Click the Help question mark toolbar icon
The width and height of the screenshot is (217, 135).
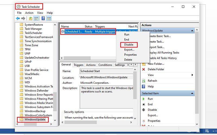click(x=43, y=18)
